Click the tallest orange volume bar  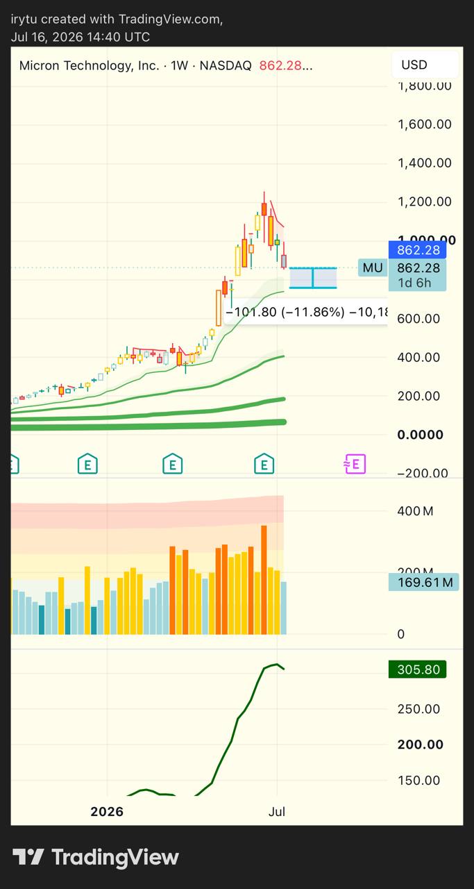click(264, 580)
